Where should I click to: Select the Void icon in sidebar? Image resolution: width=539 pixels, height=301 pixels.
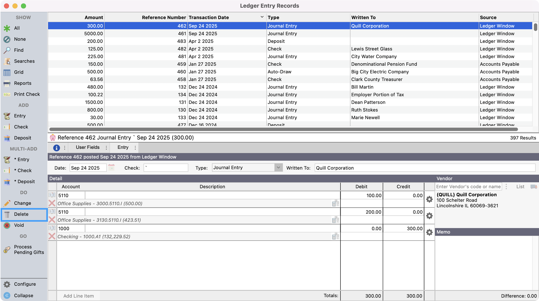coord(7,225)
